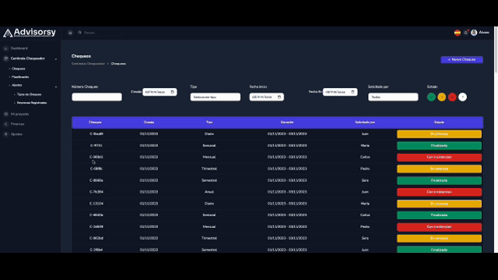Click the calendar icon in Fecha inicio field

[279, 96]
